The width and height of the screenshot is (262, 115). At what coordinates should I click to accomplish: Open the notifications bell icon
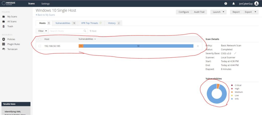click(x=234, y=4)
